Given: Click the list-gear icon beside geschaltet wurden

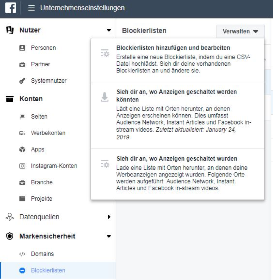Looking at the screenshot, I should point(105,164).
